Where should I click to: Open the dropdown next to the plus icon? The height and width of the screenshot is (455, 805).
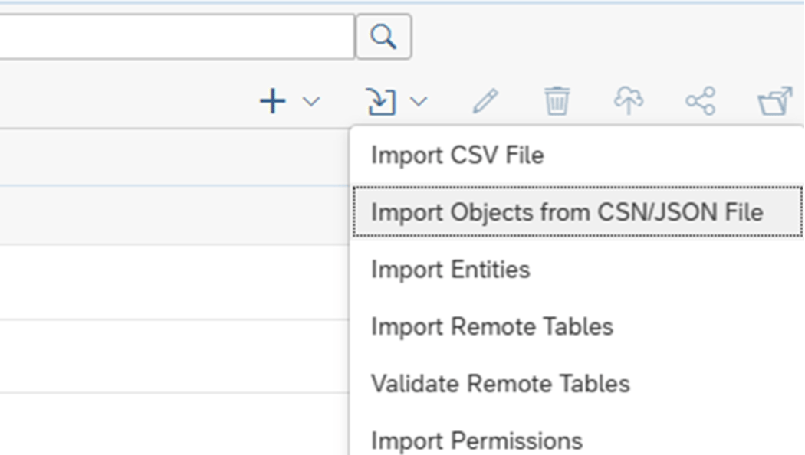pos(309,100)
